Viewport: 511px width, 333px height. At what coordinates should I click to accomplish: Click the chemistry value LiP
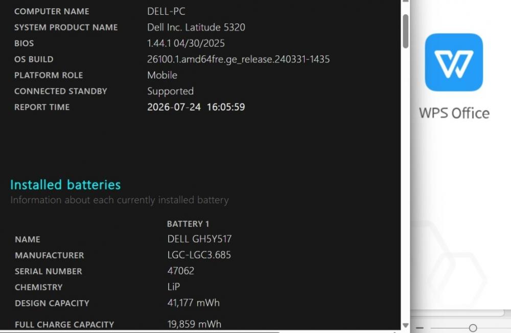(174, 287)
